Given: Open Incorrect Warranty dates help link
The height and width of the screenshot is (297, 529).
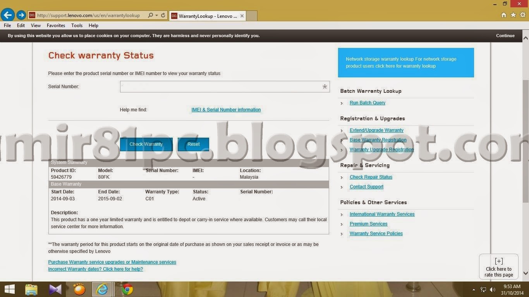Looking at the screenshot, I should click(x=95, y=269).
